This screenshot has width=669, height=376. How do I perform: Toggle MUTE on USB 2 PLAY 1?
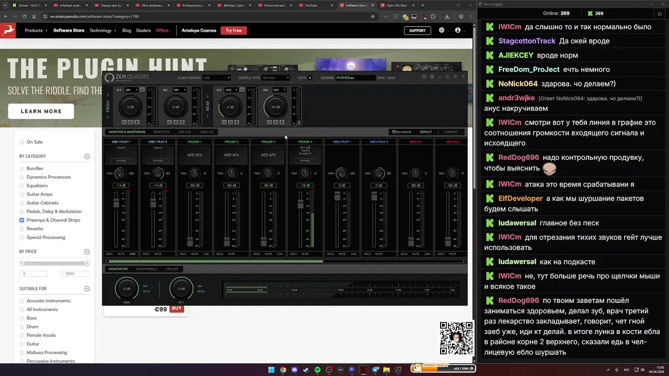click(x=342, y=254)
